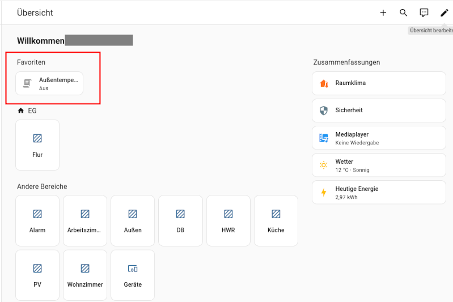Click the Heutige Energie lightning icon
453x302 pixels.
point(324,192)
